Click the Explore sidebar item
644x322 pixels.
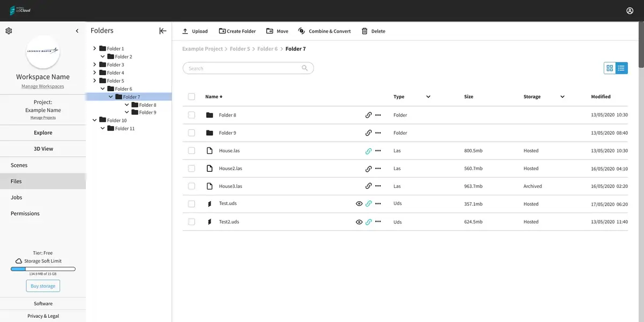pyautogui.click(x=43, y=133)
